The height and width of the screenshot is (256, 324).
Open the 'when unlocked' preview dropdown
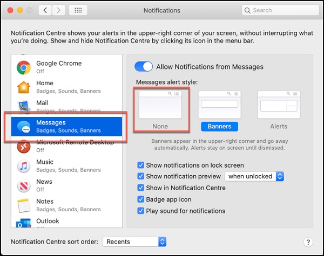[255, 177]
